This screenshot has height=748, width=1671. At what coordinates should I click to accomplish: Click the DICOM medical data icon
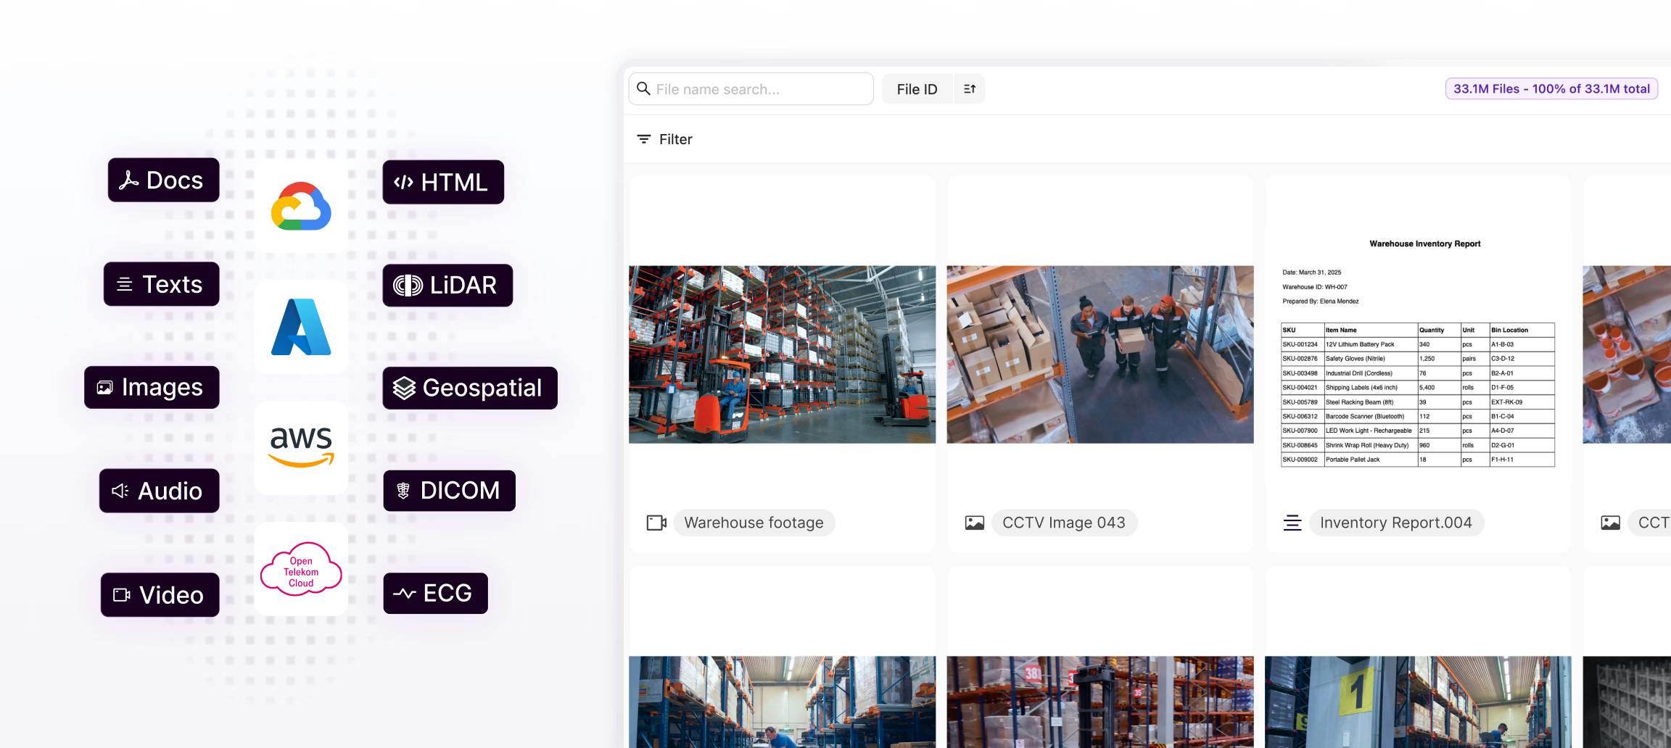click(403, 491)
